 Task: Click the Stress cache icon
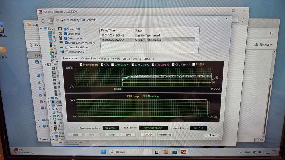(61, 38)
